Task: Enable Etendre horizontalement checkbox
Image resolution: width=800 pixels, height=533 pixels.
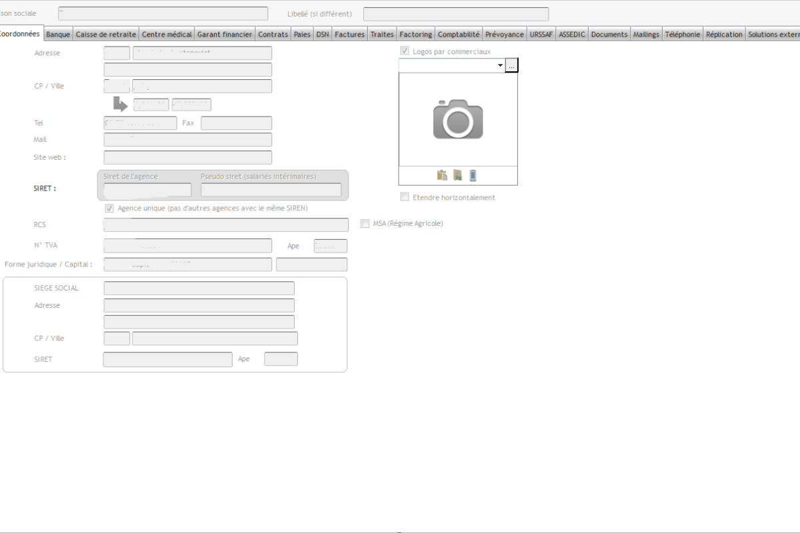Action: tap(404, 197)
